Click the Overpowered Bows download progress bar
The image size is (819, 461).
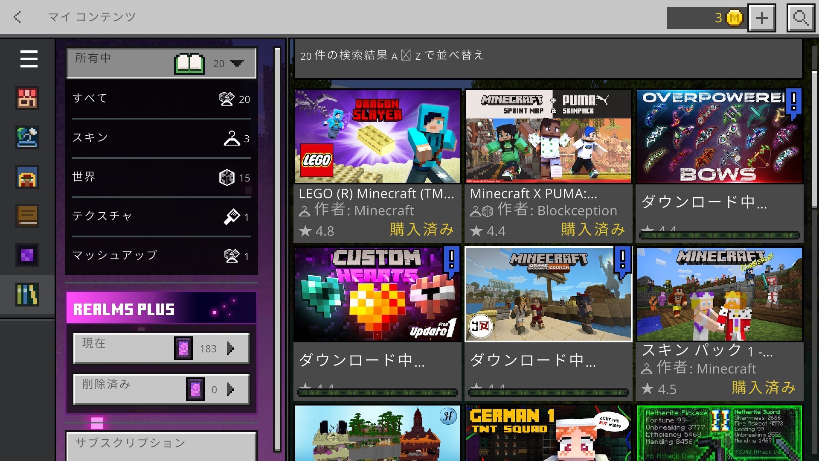point(719,235)
